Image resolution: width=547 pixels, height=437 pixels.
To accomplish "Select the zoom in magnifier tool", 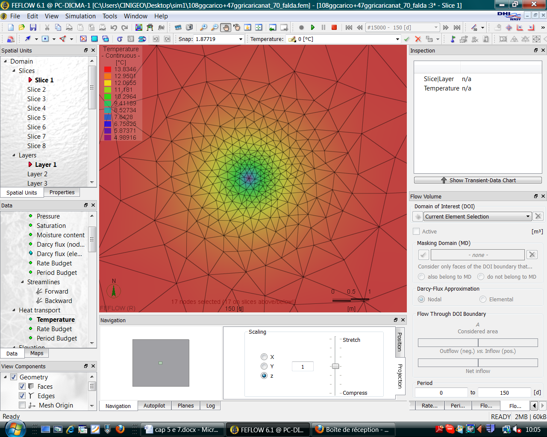I will [x=204, y=27].
